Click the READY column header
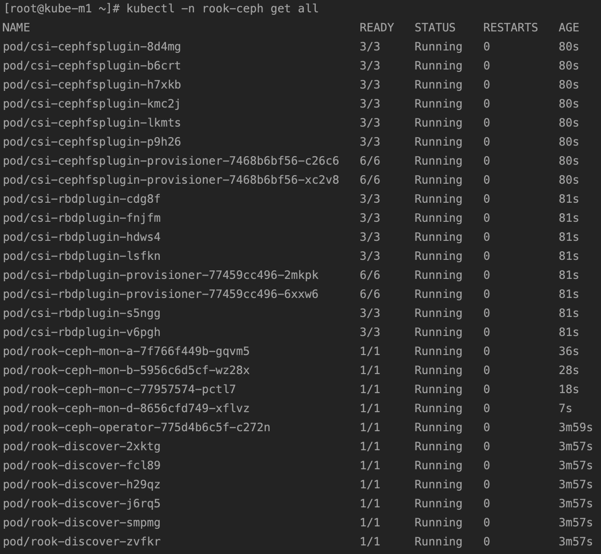Viewport: 601px width, 554px height. [x=377, y=28]
